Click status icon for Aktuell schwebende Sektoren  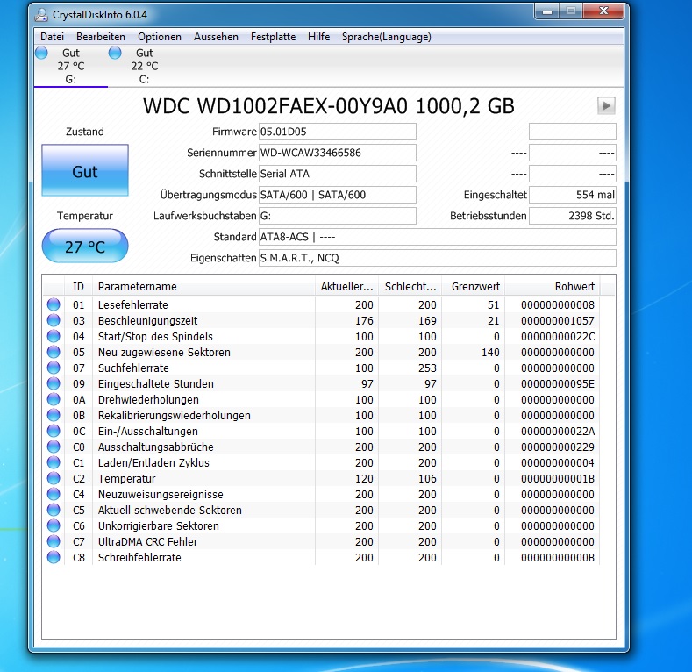(x=54, y=510)
